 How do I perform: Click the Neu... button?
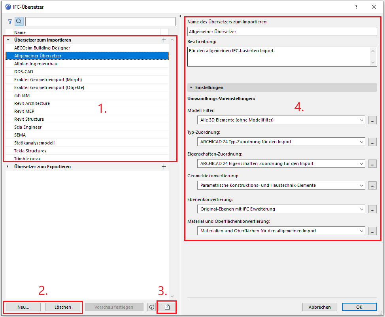pyautogui.click(x=23, y=307)
